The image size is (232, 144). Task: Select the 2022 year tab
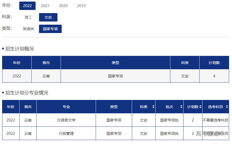27,6
